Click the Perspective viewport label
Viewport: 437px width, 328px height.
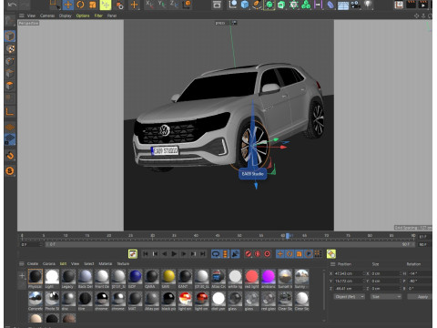[x=28, y=23]
